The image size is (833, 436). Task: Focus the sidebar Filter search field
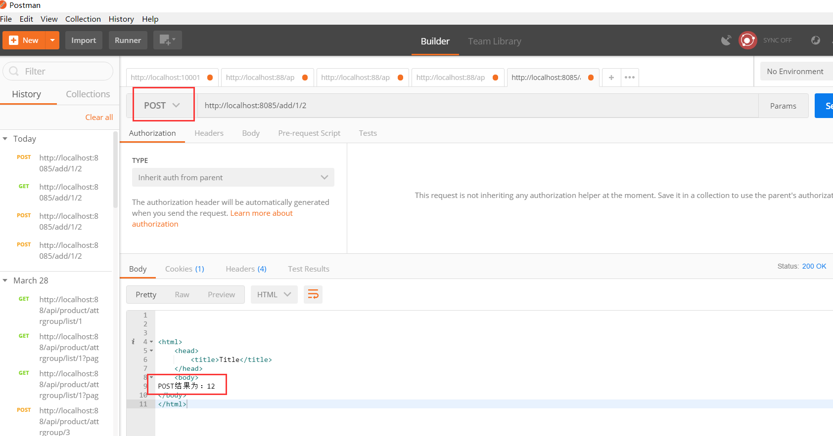coord(58,71)
